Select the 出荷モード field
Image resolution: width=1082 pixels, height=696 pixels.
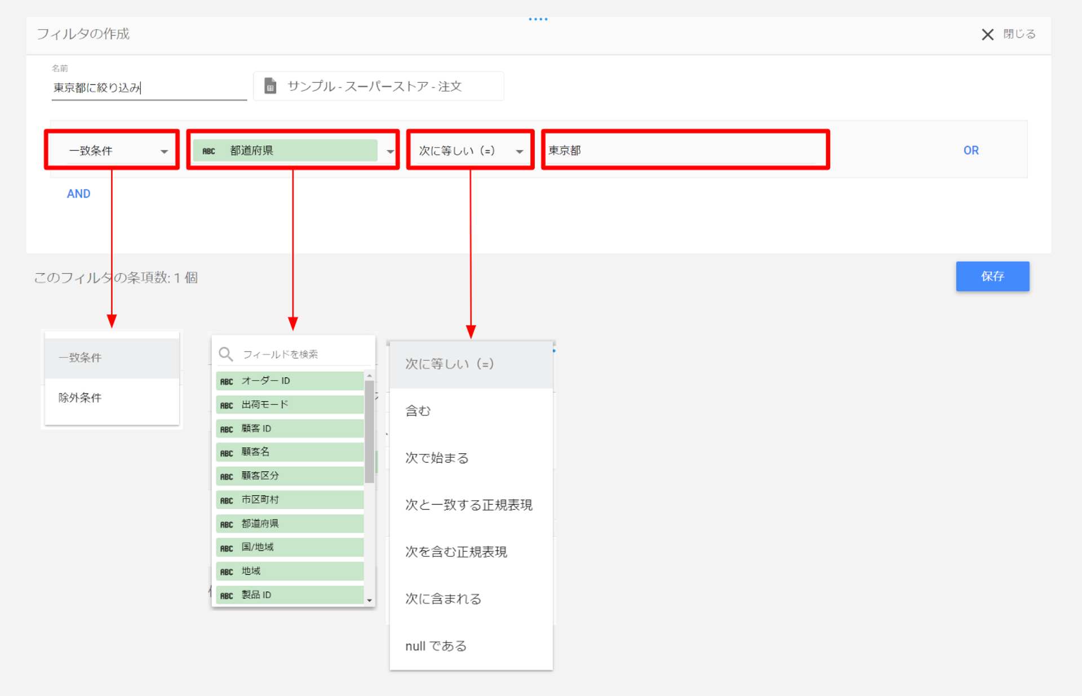pos(290,404)
